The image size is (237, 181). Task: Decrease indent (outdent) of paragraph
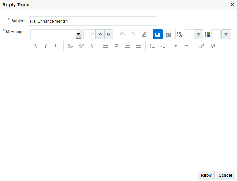click(x=177, y=46)
